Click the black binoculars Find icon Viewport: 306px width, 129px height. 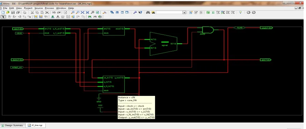[x=148, y=13]
